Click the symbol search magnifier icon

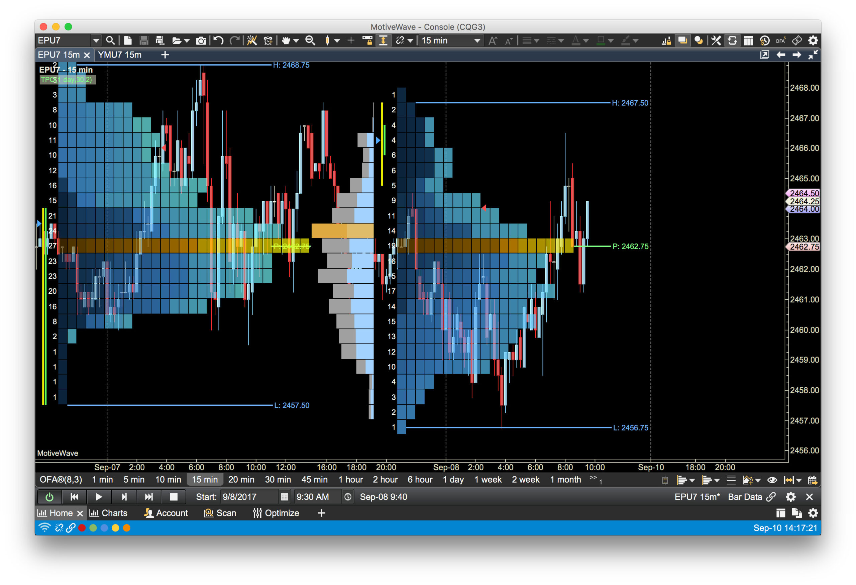110,40
